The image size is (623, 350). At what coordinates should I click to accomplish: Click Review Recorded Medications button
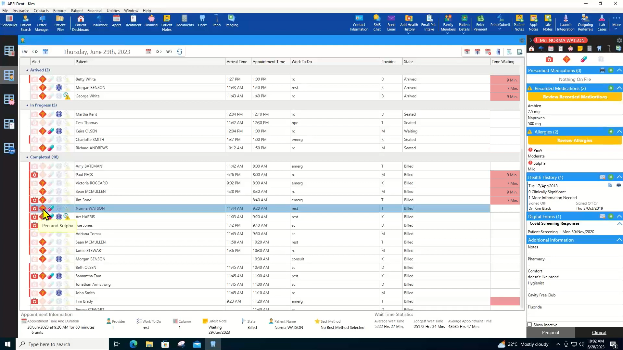[575, 97]
